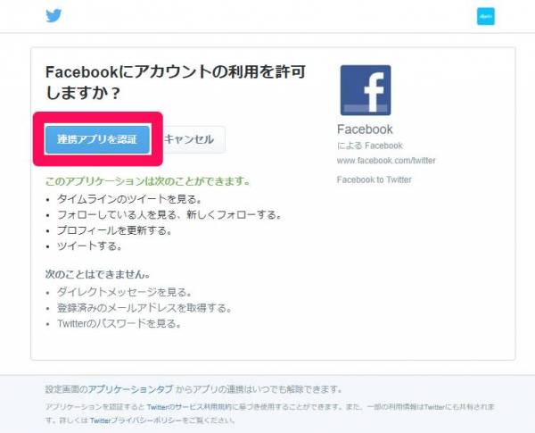The height and width of the screenshot is (433, 535).
Task: Click the heading 次のことはできません。
Action: tap(98, 274)
